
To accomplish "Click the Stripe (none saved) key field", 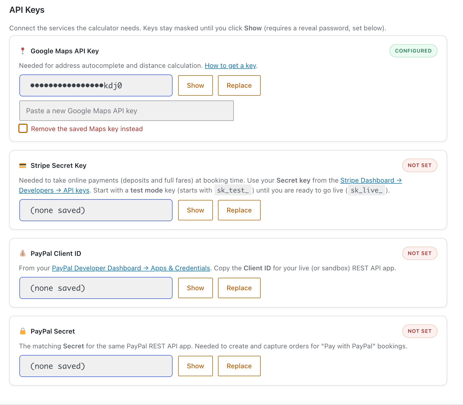I will click(96, 210).
